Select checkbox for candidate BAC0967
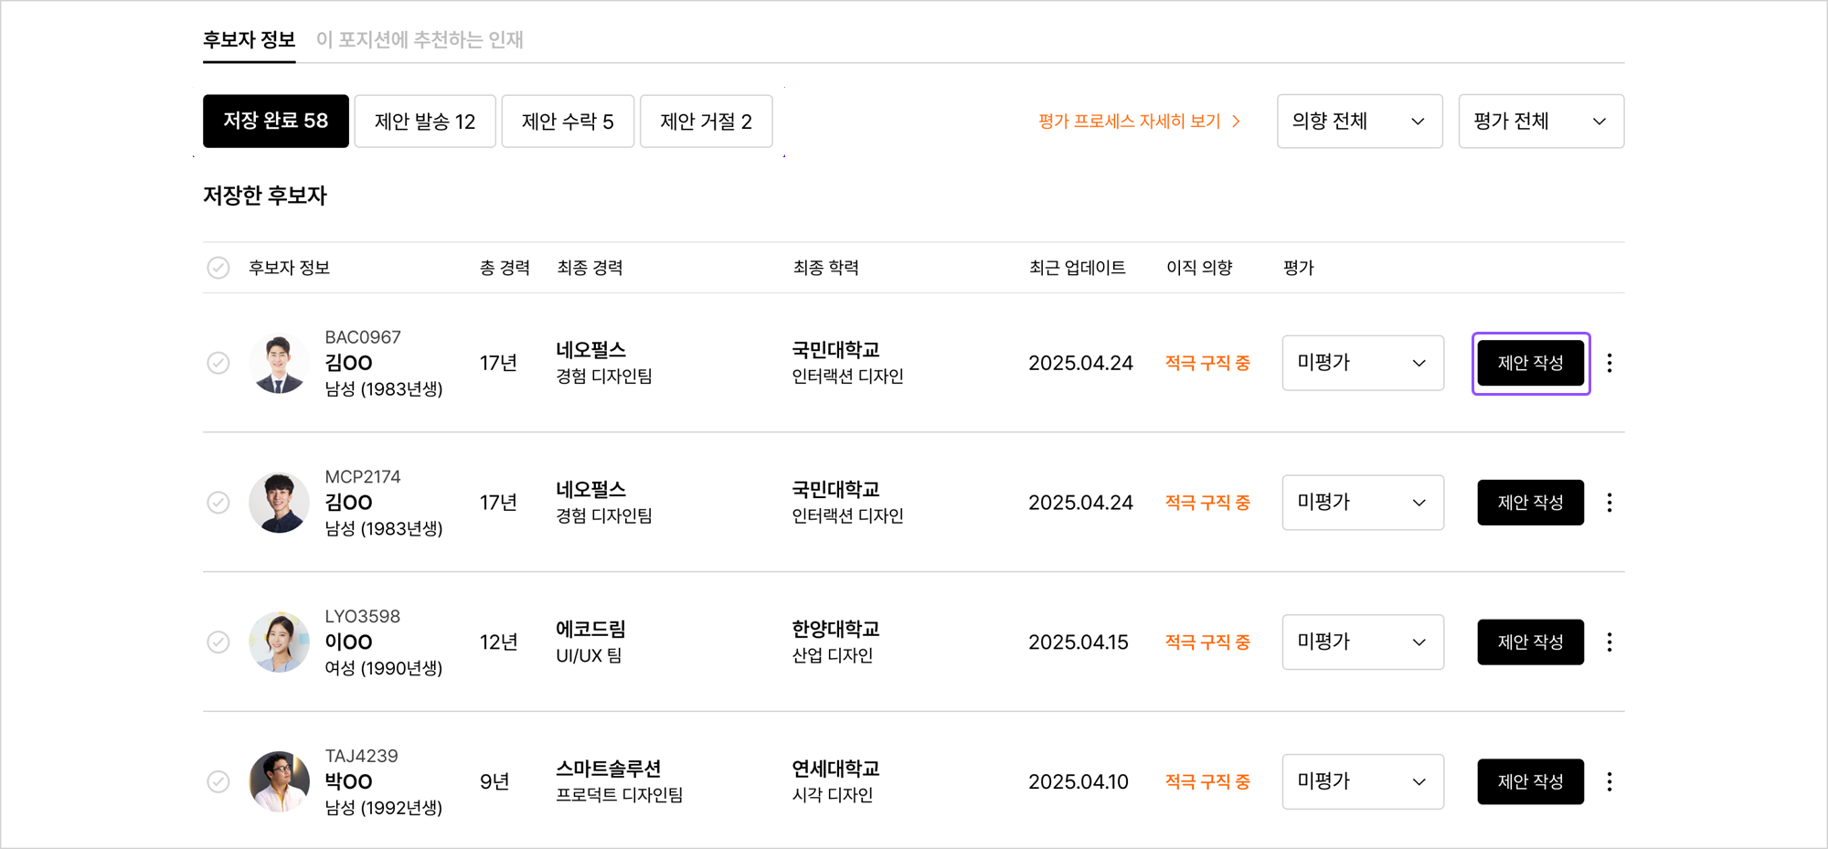This screenshot has width=1828, height=849. coord(218,363)
